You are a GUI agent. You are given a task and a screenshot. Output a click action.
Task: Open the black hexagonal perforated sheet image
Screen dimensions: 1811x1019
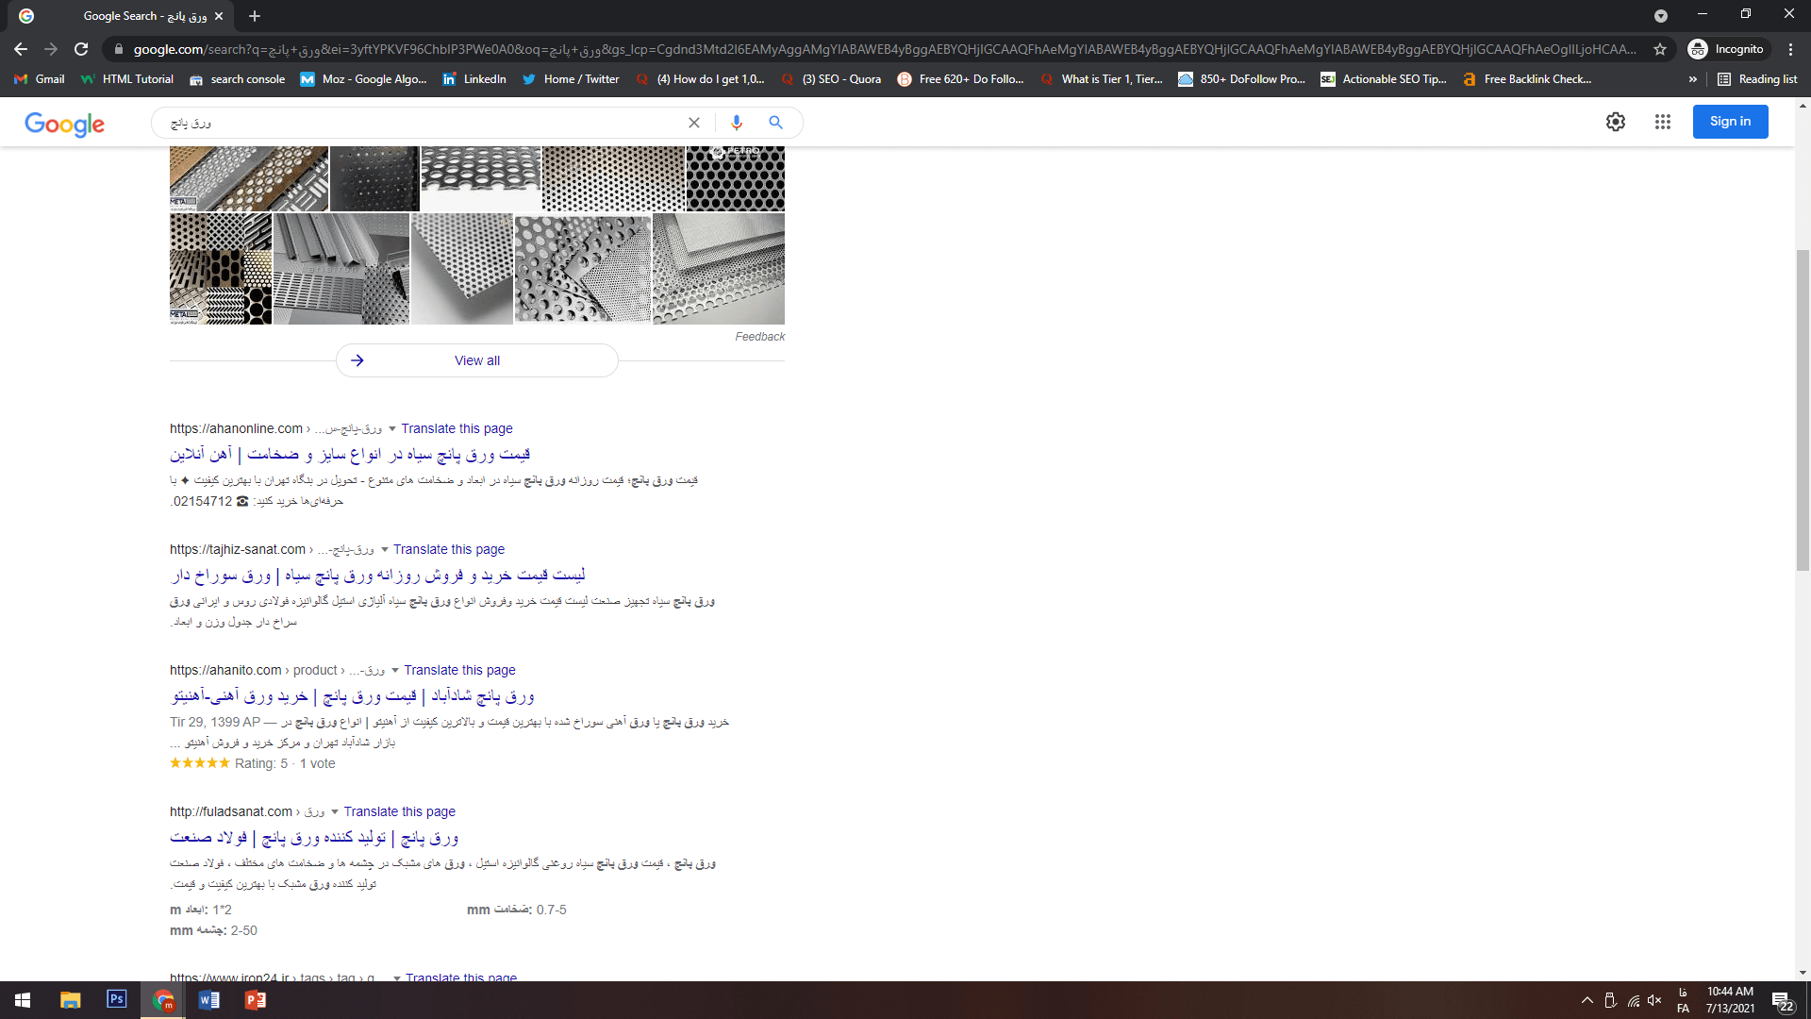(x=735, y=178)
